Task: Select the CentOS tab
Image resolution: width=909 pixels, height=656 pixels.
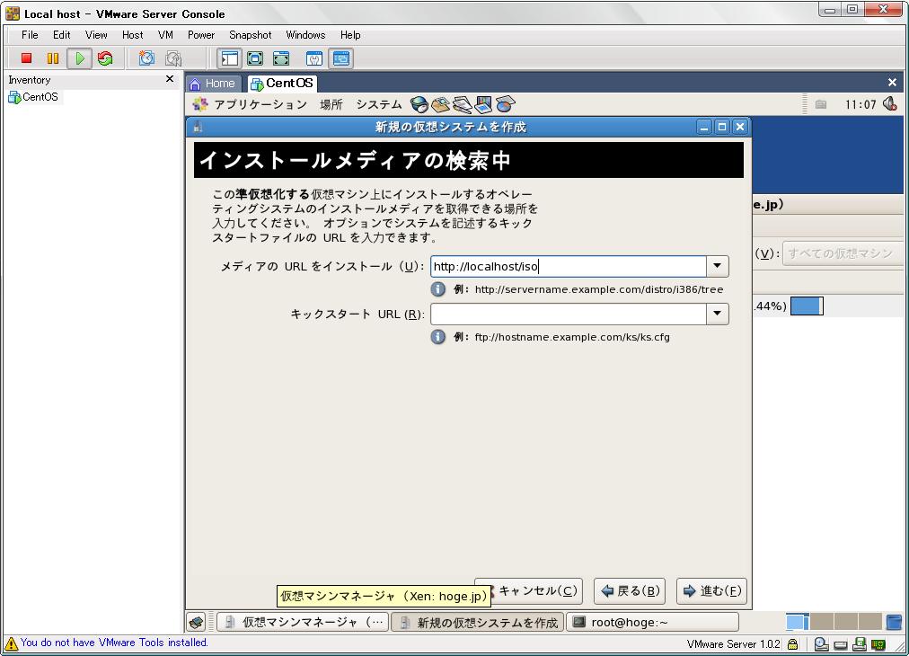Action: (282, 84)
